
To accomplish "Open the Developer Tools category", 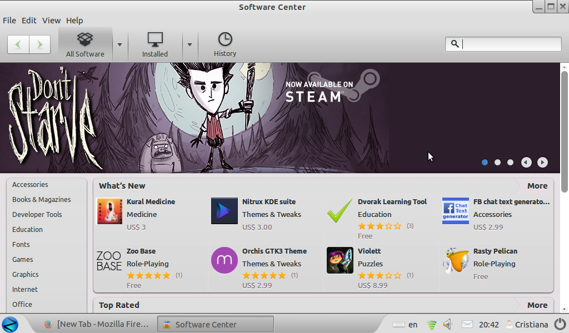I will (x=37, y=215).
